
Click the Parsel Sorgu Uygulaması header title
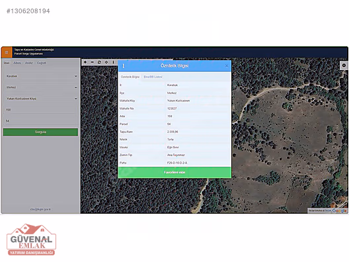point(28,54)
